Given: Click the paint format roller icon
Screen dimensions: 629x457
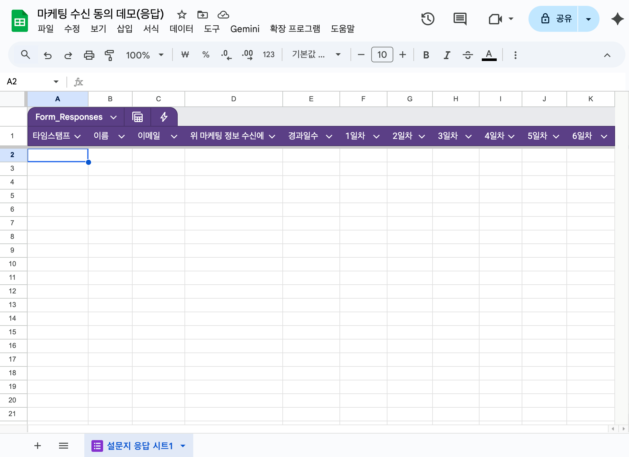Looking at the screenshot, I should point(109,55).
